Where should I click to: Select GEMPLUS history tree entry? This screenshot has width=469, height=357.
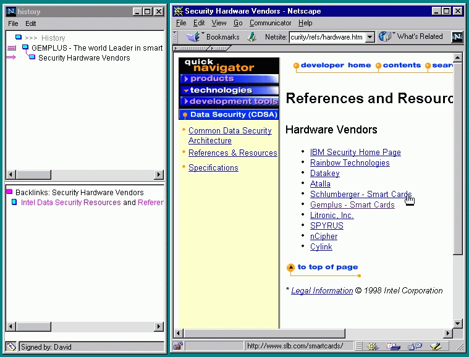(x=97, y=48)
